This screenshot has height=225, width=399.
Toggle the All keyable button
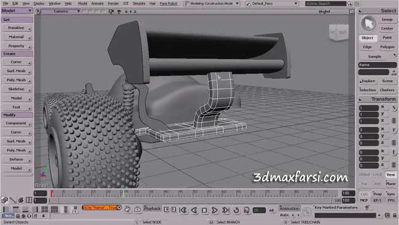pos(271,210)
